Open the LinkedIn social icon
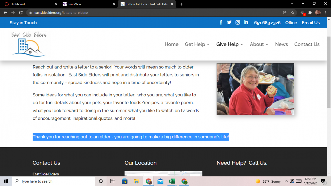The height and width of the screenshot is (186, 331). (x=246, y=22)
